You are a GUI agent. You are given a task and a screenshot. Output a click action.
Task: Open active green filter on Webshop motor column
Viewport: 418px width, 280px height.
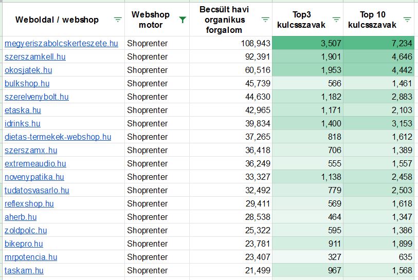[183, 20]
